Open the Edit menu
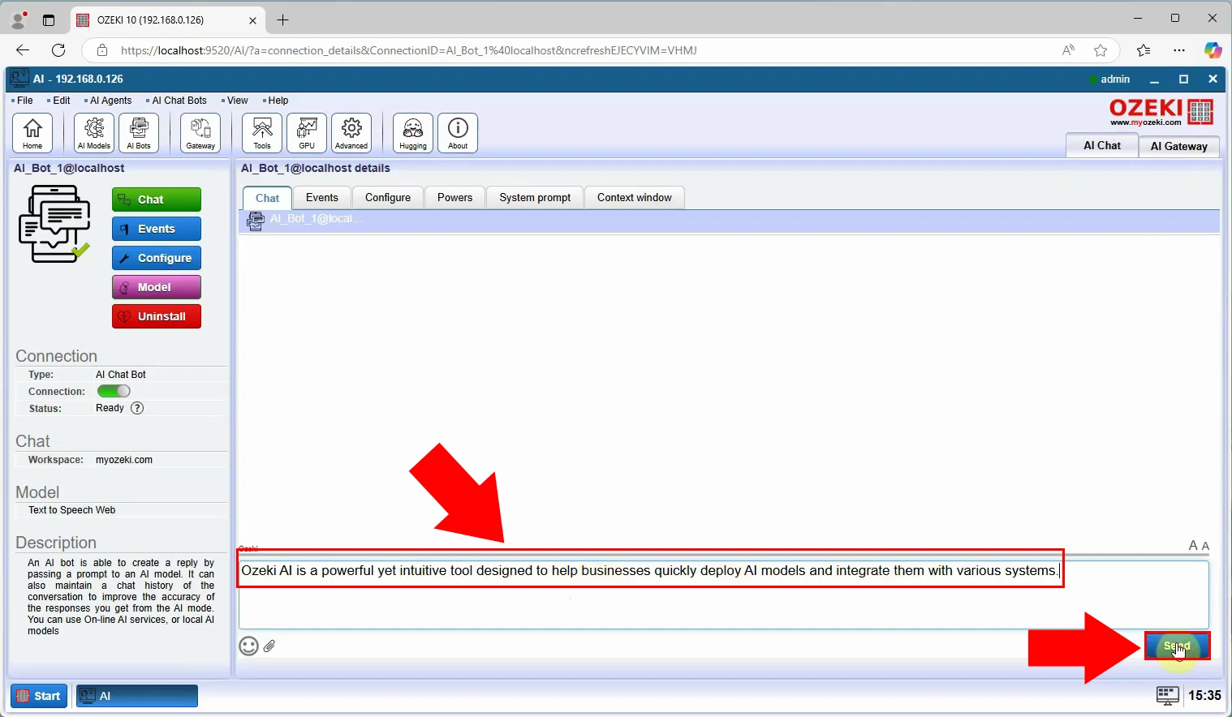Image resolution: width=1232 pixels, height=717 pixels. coord(61,101)
